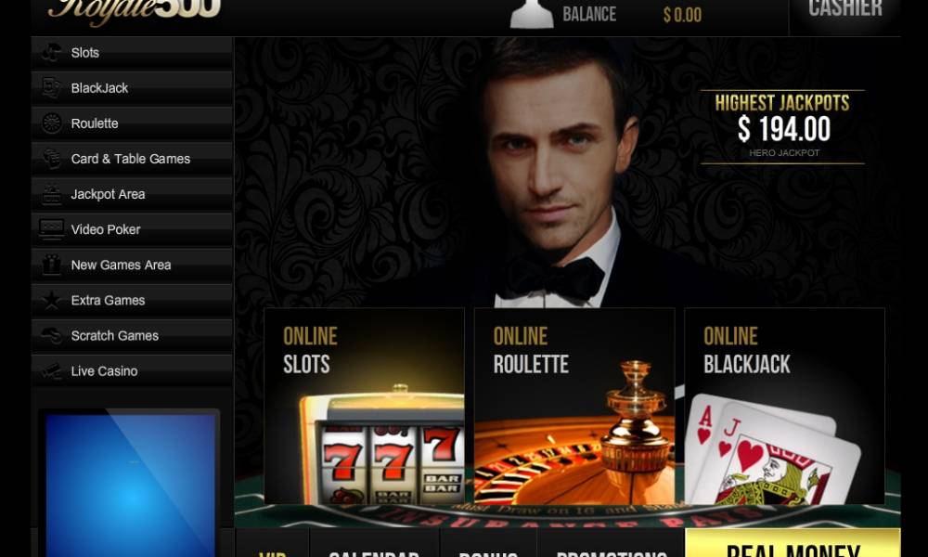Select the Video Poker monitor icon

coord(51,229)
